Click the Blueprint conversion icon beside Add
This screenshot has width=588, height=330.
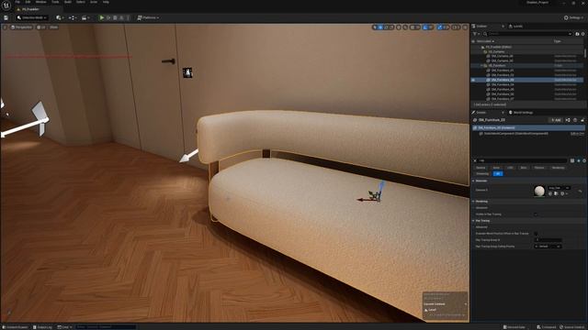click(x=568, y=120)
